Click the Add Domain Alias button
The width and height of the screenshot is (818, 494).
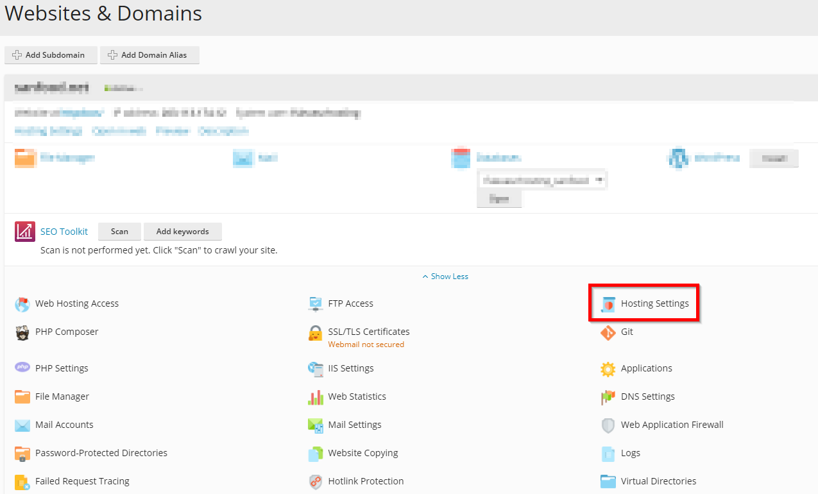pyautogui.click(x=149, y=55)
